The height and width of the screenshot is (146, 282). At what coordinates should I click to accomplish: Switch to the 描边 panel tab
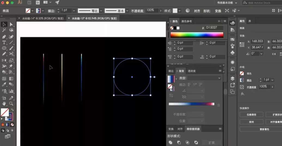171,71
